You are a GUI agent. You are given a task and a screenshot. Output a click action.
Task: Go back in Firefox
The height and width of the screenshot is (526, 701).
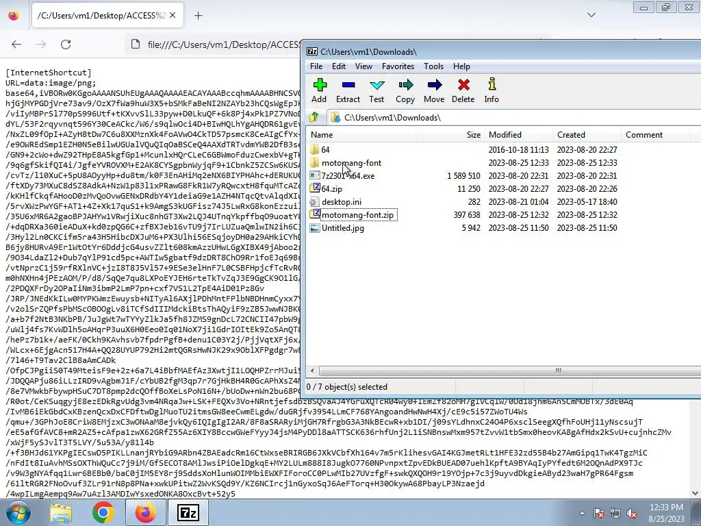pyautogui.click(x=16, y=45)
